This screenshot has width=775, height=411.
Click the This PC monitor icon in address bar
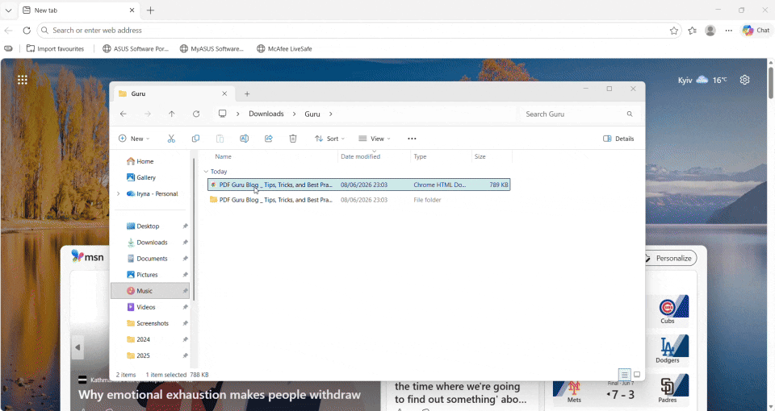[x=223, y=114]
